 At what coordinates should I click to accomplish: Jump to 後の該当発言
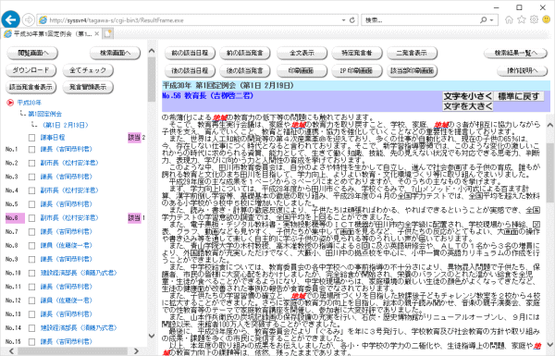tap(245, 71)
